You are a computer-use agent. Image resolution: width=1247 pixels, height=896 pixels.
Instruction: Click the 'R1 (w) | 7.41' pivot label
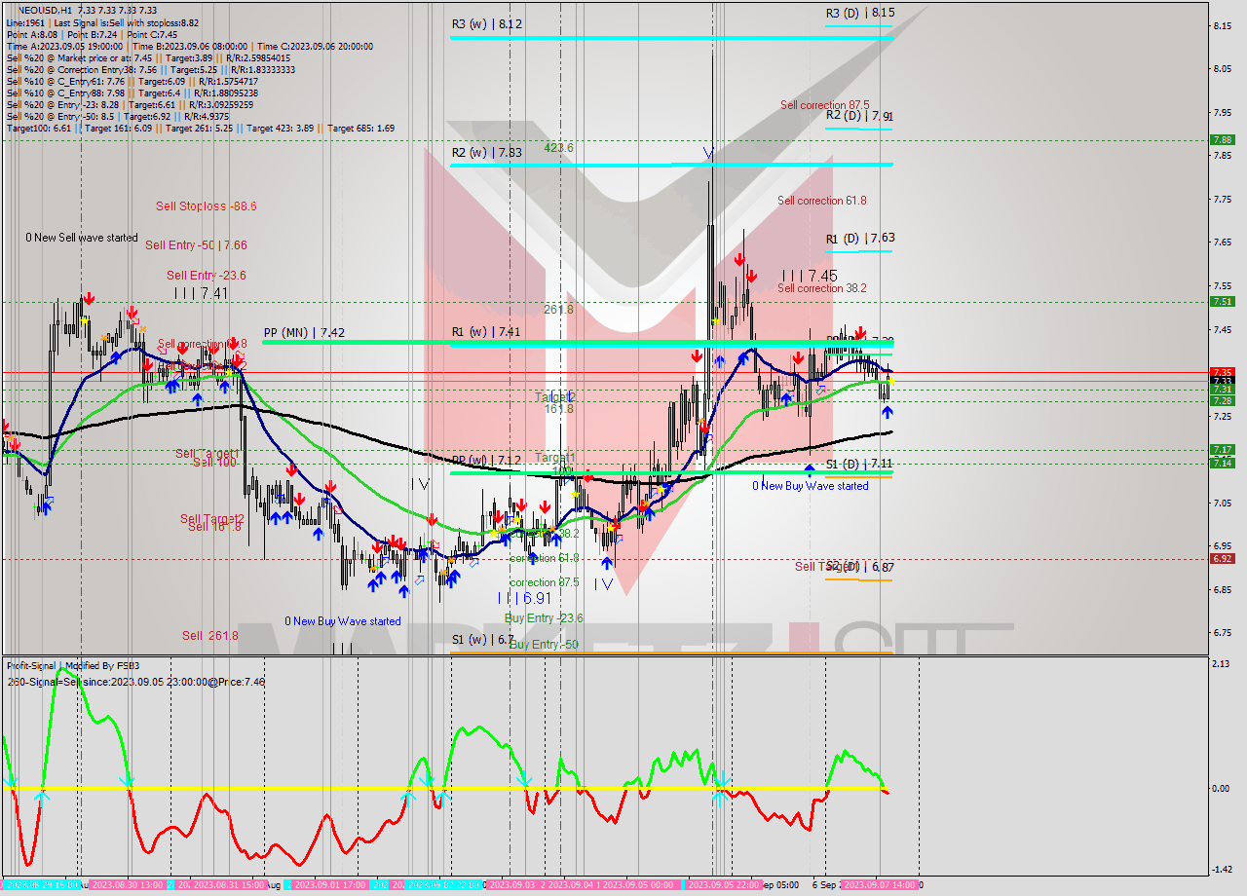click(x=487, y=331)
